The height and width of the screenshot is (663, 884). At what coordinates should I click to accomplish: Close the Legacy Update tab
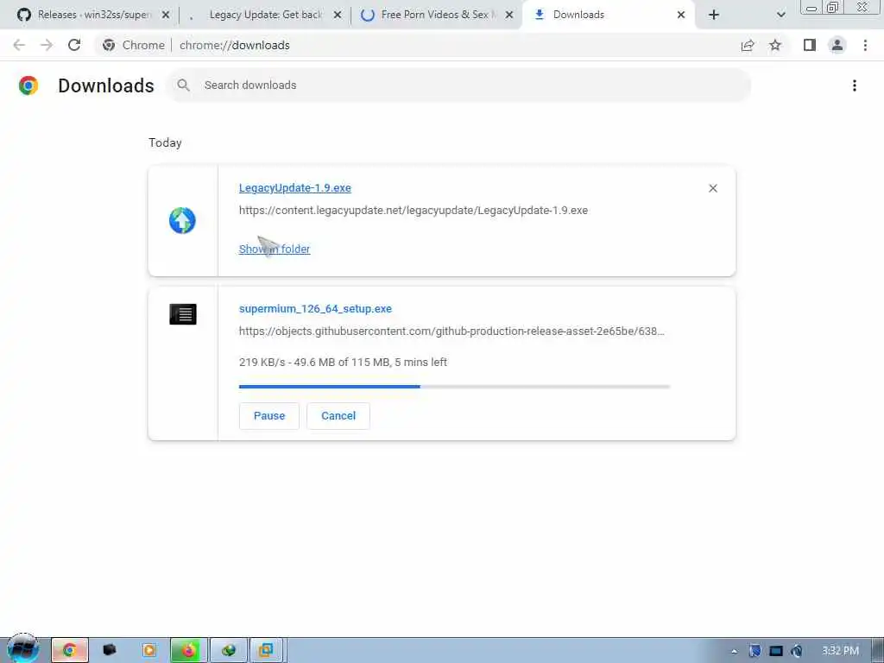(x=338, y=15)
